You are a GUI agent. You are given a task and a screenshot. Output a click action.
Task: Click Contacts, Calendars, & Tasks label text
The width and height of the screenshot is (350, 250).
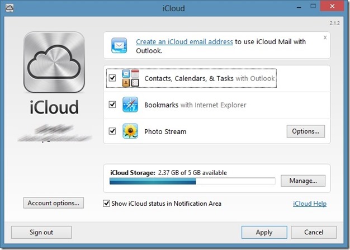pyautogui.click(x=189, y=78)
